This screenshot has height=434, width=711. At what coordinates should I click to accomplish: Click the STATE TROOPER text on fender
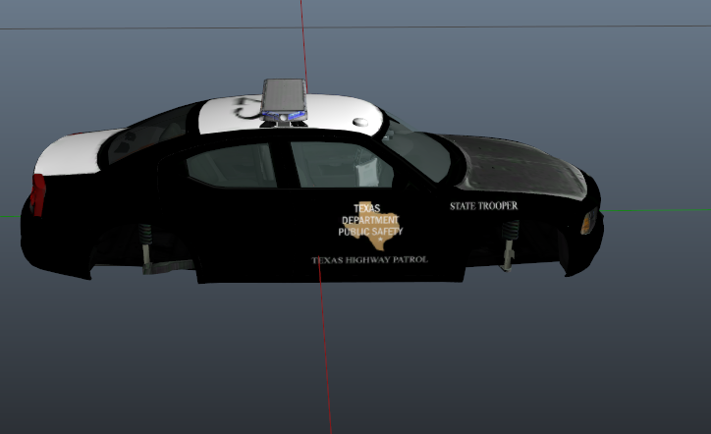pos(483,206)
